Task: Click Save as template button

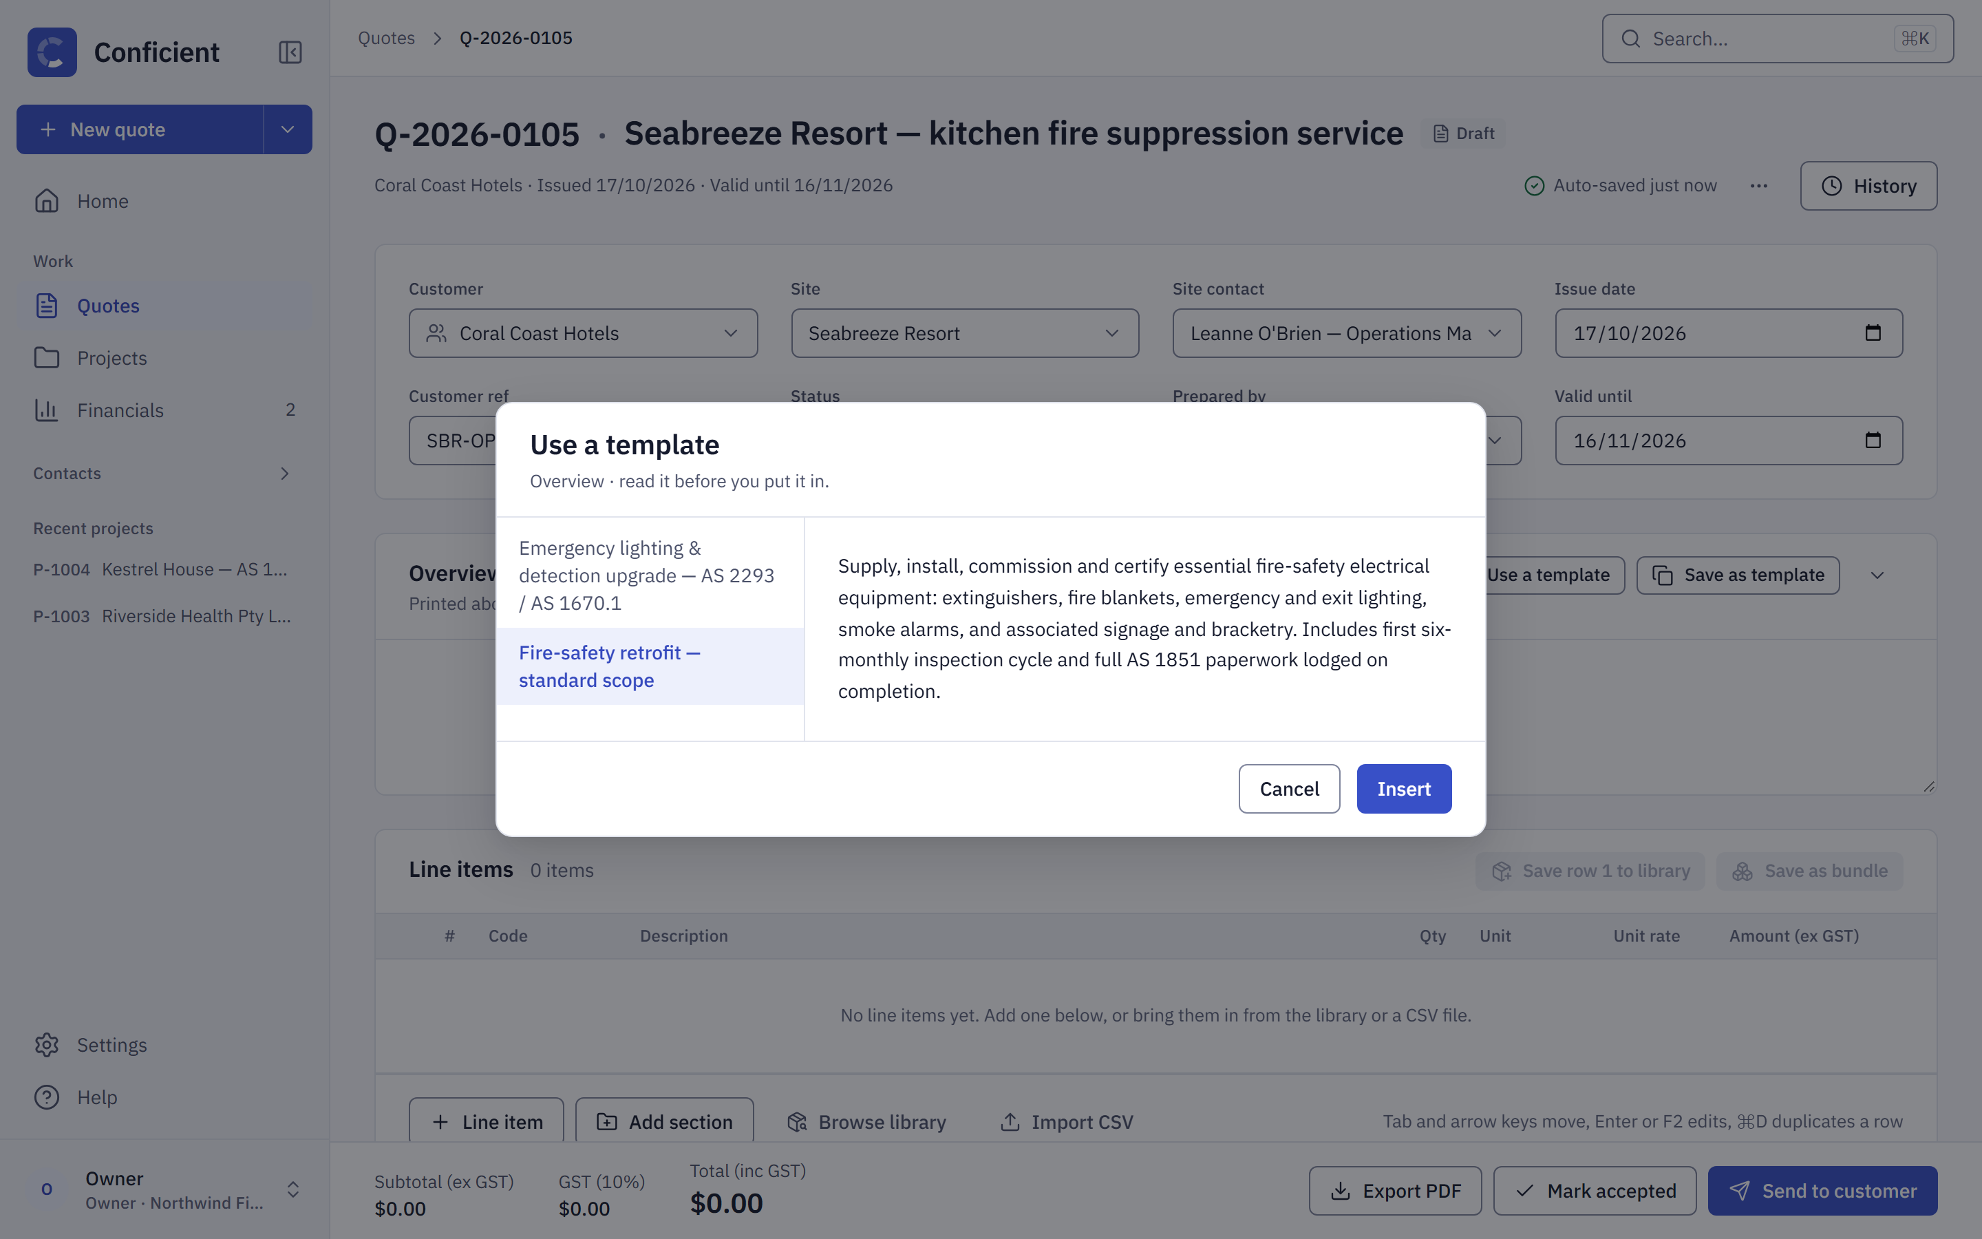Action: point(1738,575)
